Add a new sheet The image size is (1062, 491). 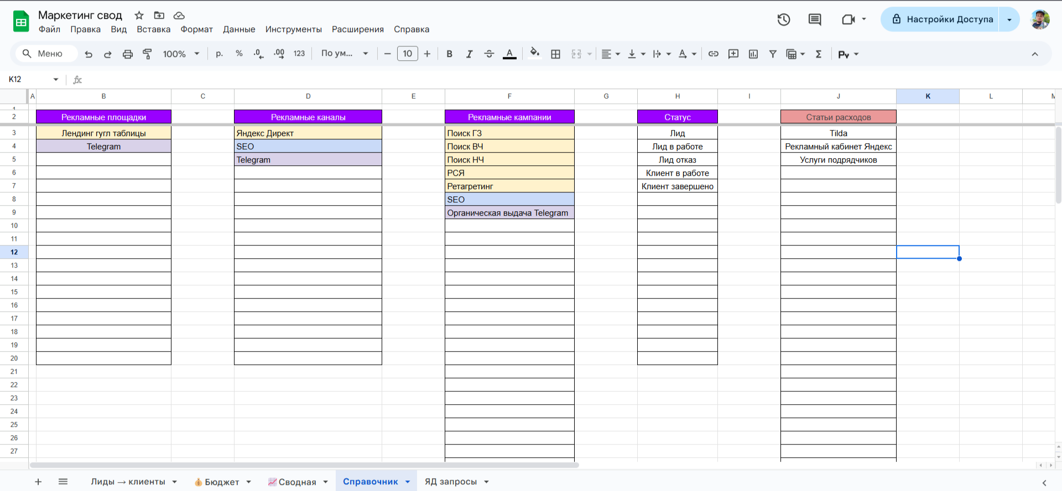38,482
